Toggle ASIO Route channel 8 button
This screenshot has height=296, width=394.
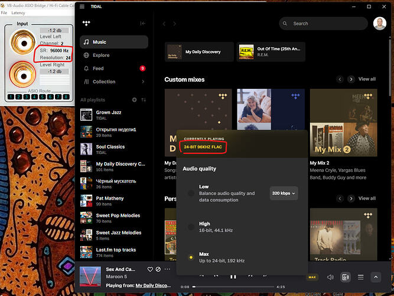66,96
